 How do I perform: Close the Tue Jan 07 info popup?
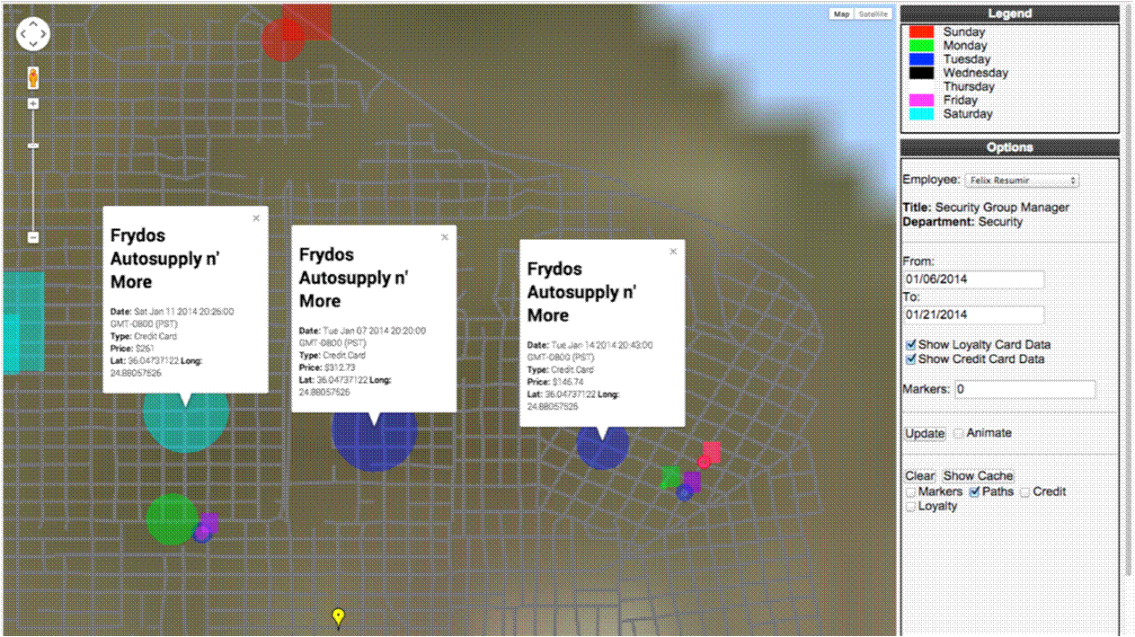[x=444, y=237]
